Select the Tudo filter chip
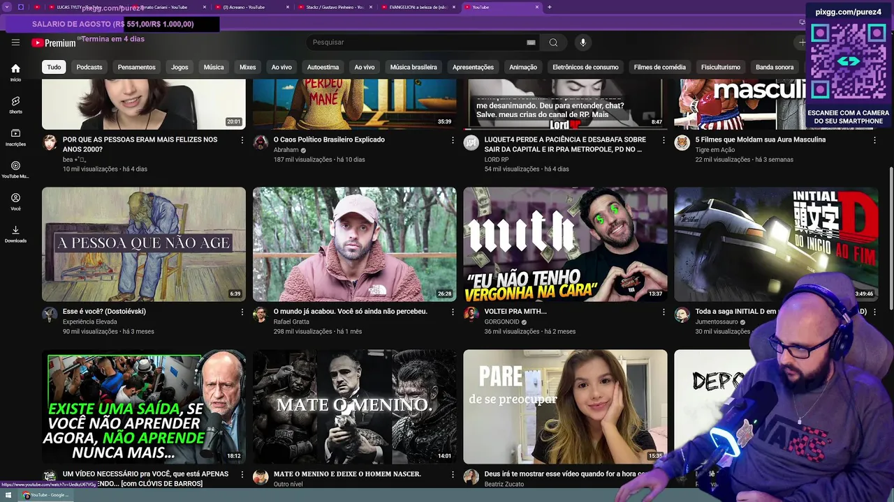Image resolution: width=894 pixels, height=502 pixels. 54,67
